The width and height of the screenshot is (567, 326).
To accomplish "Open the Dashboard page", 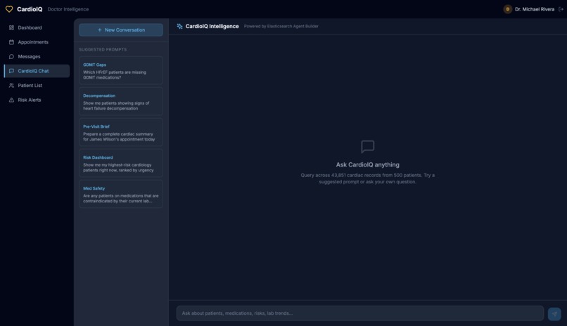I will click(37, 27).
